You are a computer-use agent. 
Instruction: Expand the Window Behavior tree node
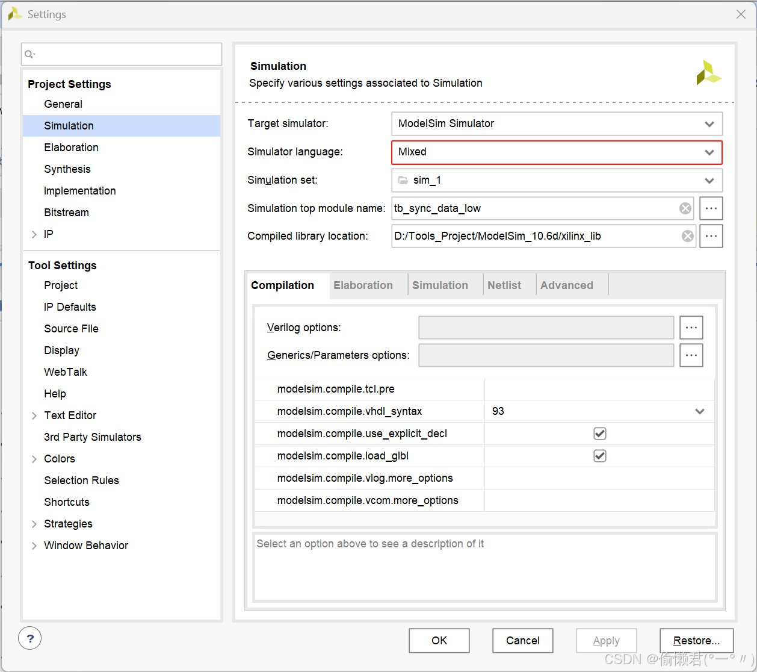(x=34, y=546)
